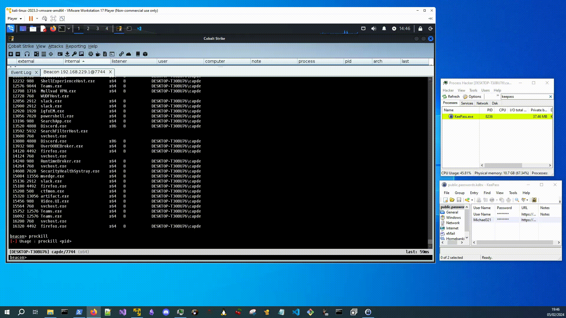Click the script console terminal icon in Cobalt Strike

pyautogui.click(x=112, y=54)
